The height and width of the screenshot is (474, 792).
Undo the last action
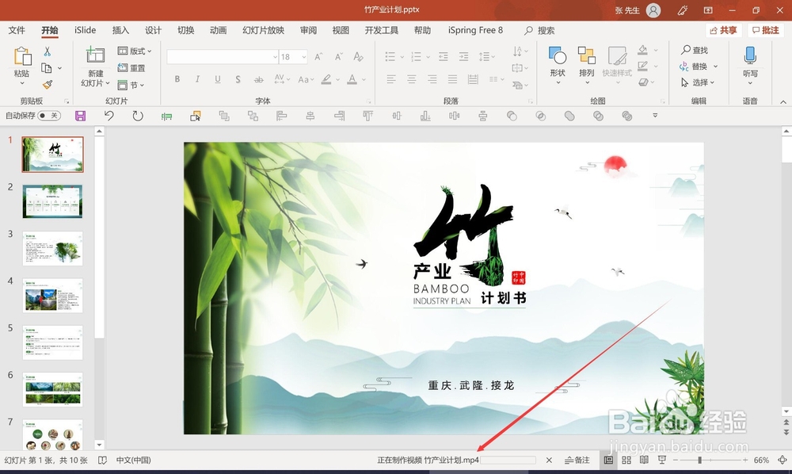pos(109,116)
